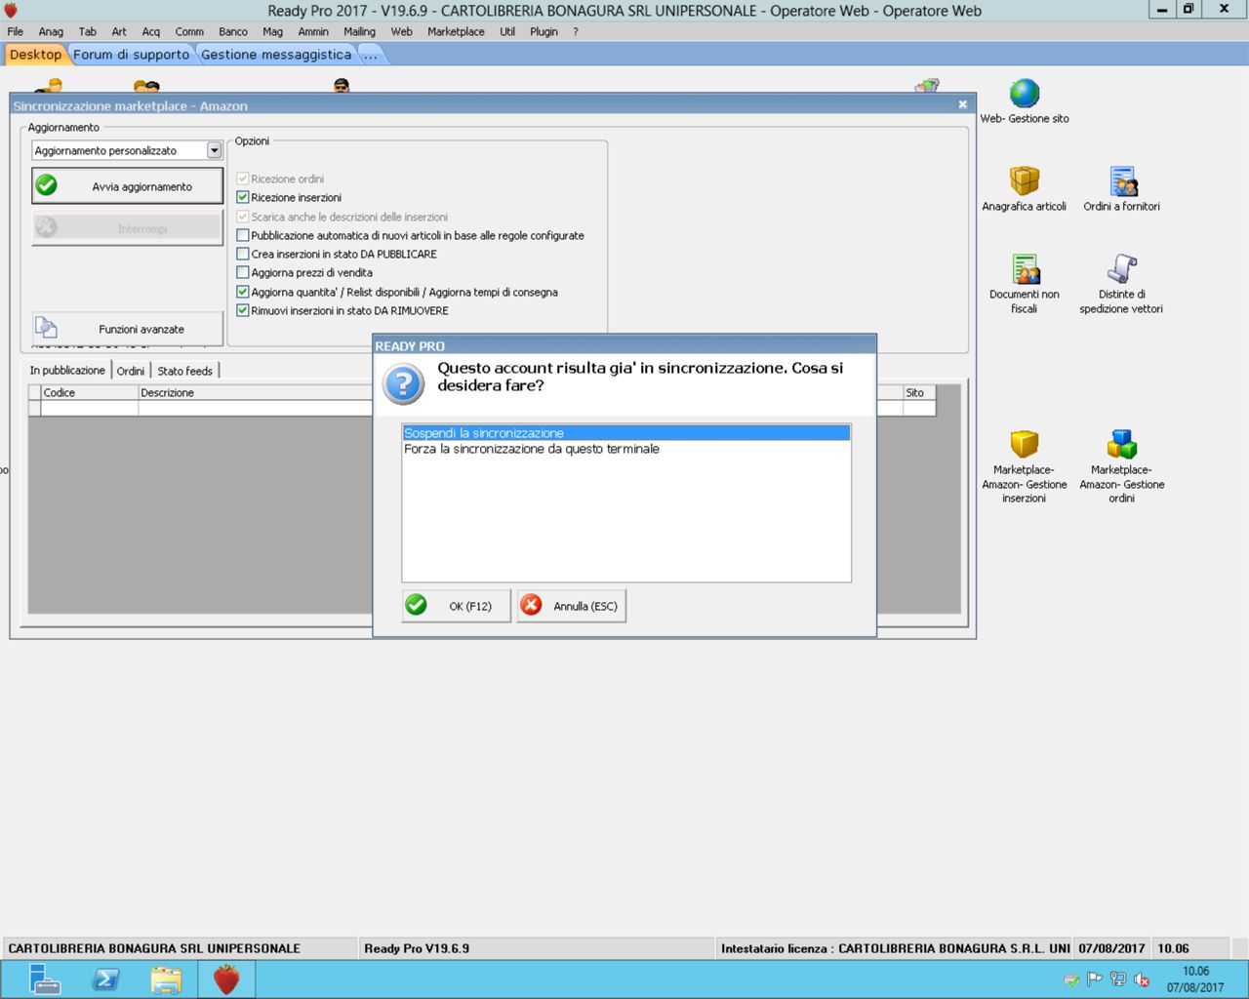Click the Descrizione column header

pyautogui.click(x=256, y=392)
